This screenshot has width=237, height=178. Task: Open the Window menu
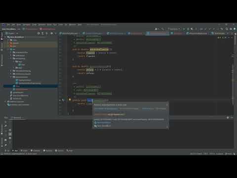[73, 25]
